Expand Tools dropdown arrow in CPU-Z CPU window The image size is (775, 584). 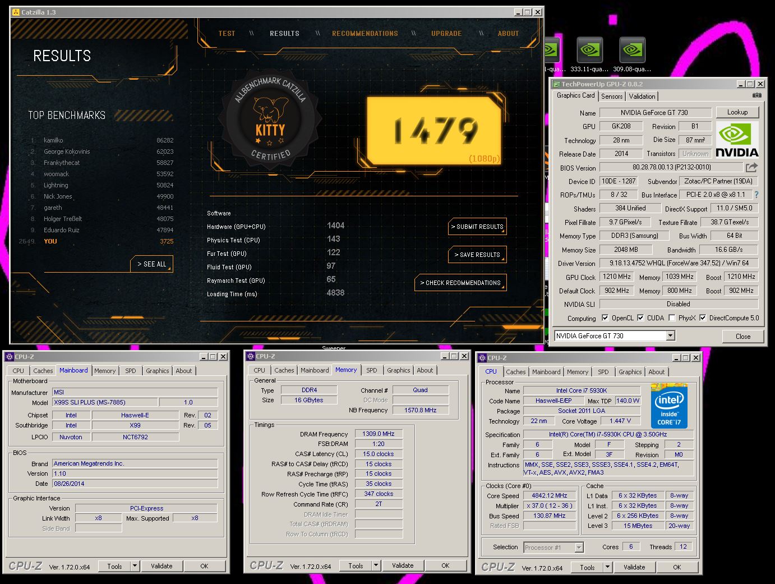tap(607, 567)
